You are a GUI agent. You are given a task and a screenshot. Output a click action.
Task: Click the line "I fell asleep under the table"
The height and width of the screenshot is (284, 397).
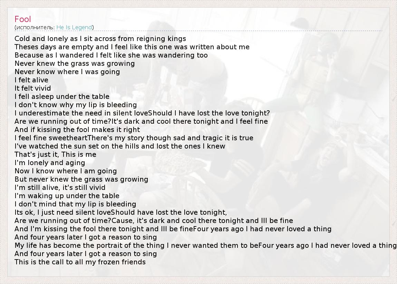(62, 97)
